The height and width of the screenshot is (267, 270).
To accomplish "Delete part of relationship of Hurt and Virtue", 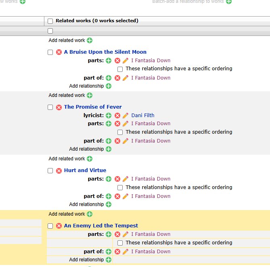I will tap(117, 196).
